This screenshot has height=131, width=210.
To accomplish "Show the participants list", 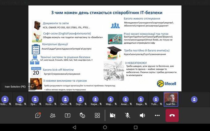I will (52, 115).
